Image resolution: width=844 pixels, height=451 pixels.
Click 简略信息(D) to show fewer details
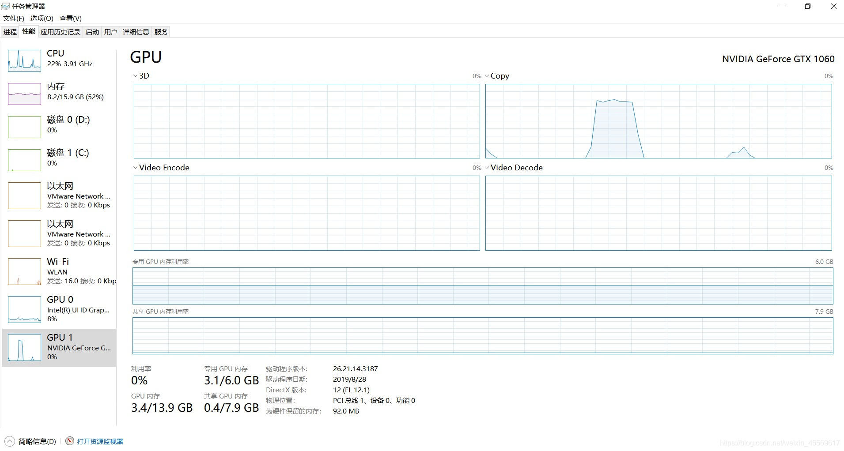pyautogui.click(x=37, y=441)
